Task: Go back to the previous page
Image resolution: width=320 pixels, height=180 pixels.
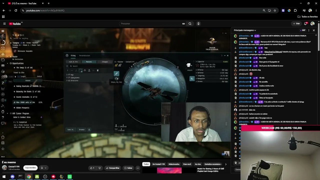Action: [x=4, y=10]
